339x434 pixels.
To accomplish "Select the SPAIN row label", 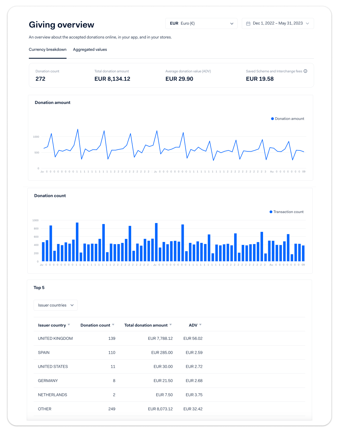I will pos(44,353).
